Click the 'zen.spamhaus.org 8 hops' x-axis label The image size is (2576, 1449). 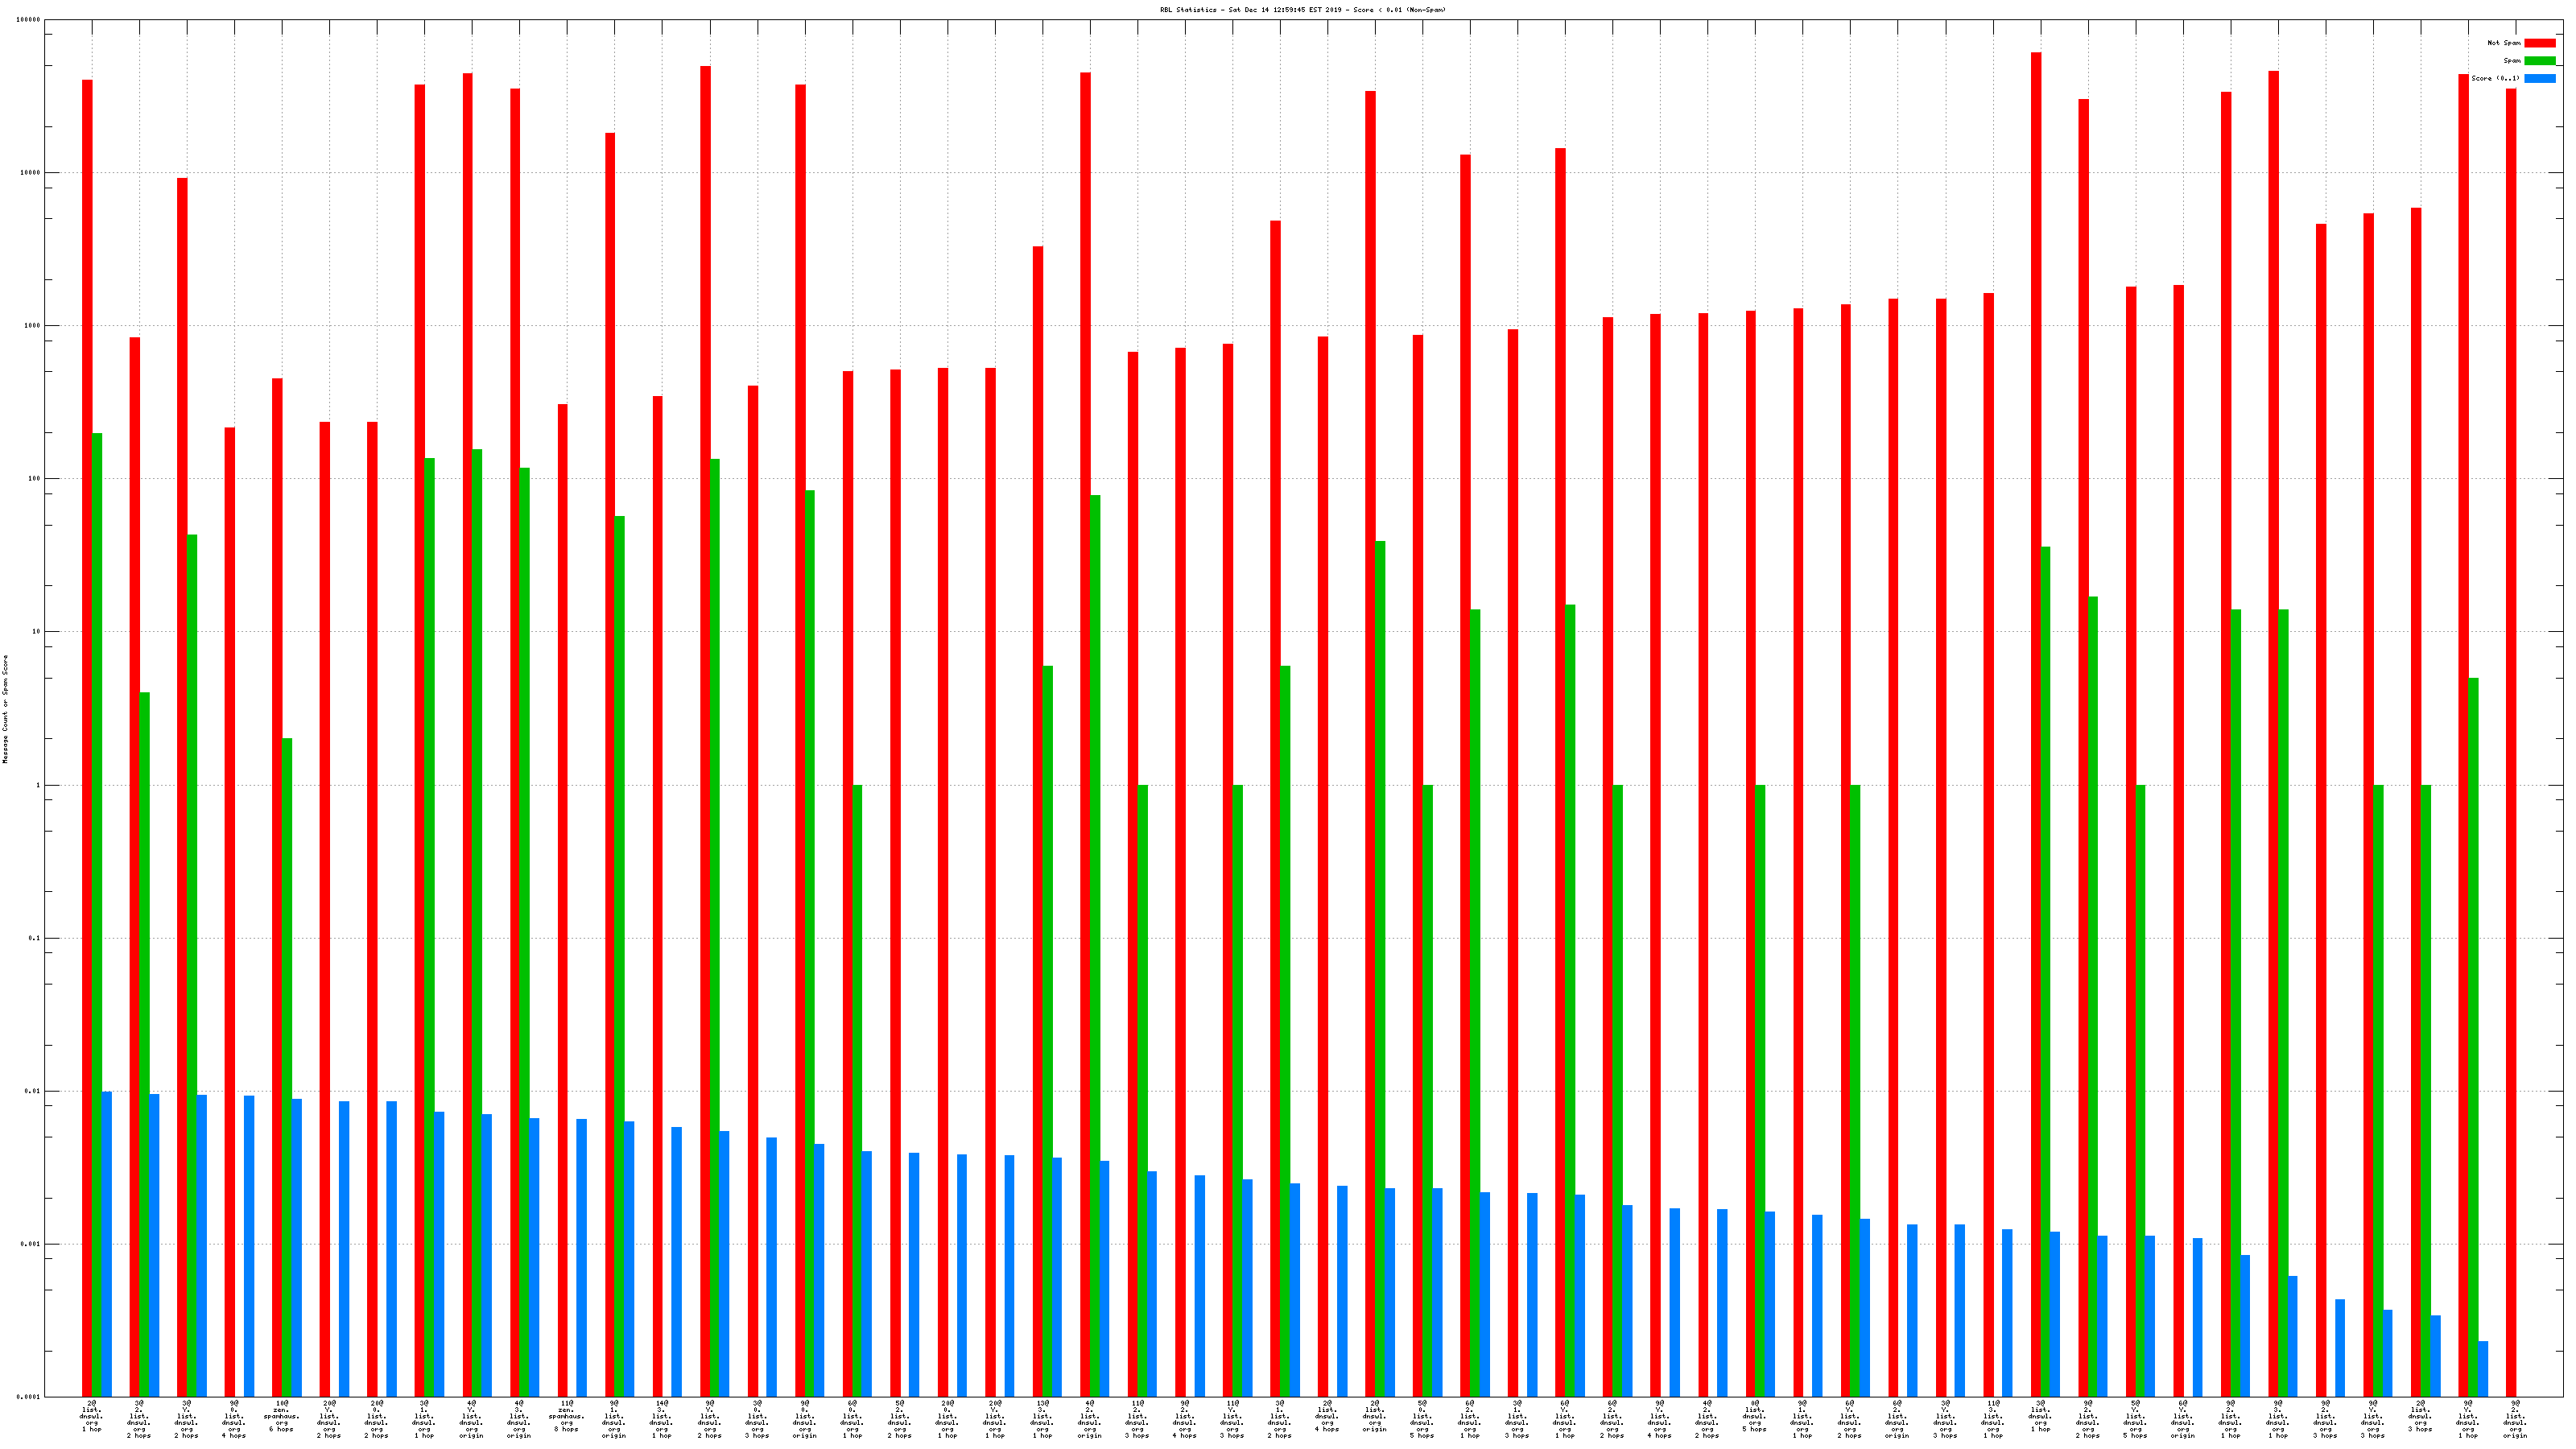pyautogui.click(x=567, y=1416)
